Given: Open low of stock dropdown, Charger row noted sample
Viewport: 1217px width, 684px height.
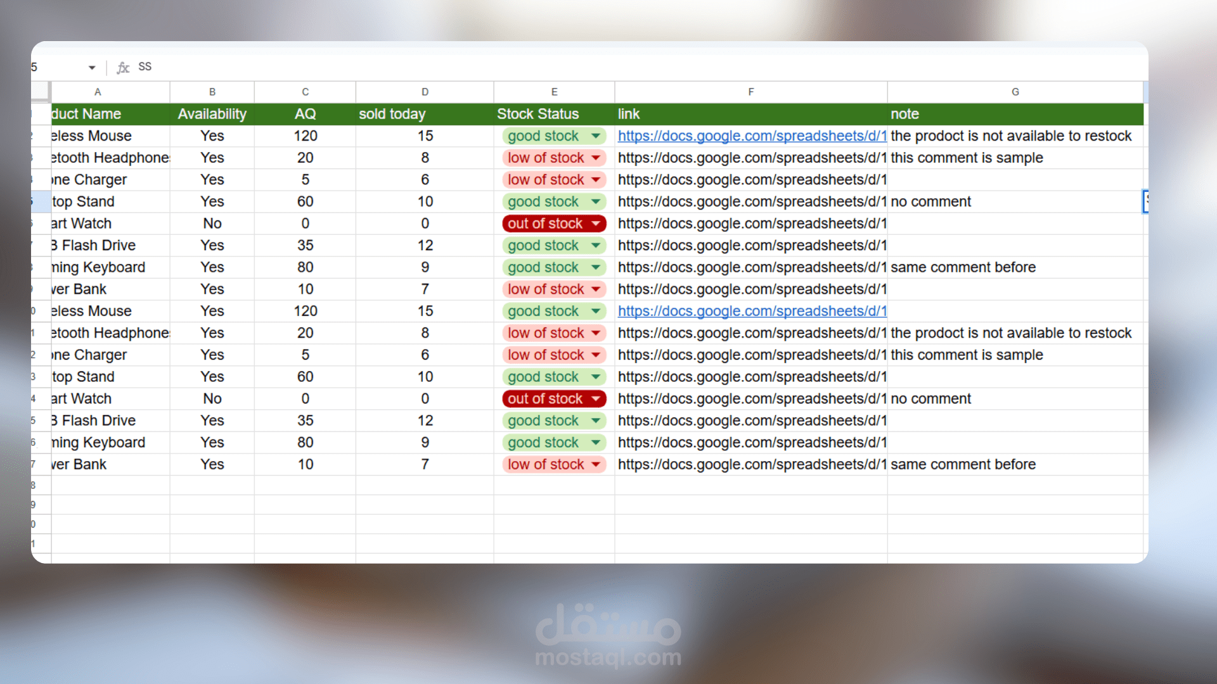Looking at the screenshot, I should (596, 355).
